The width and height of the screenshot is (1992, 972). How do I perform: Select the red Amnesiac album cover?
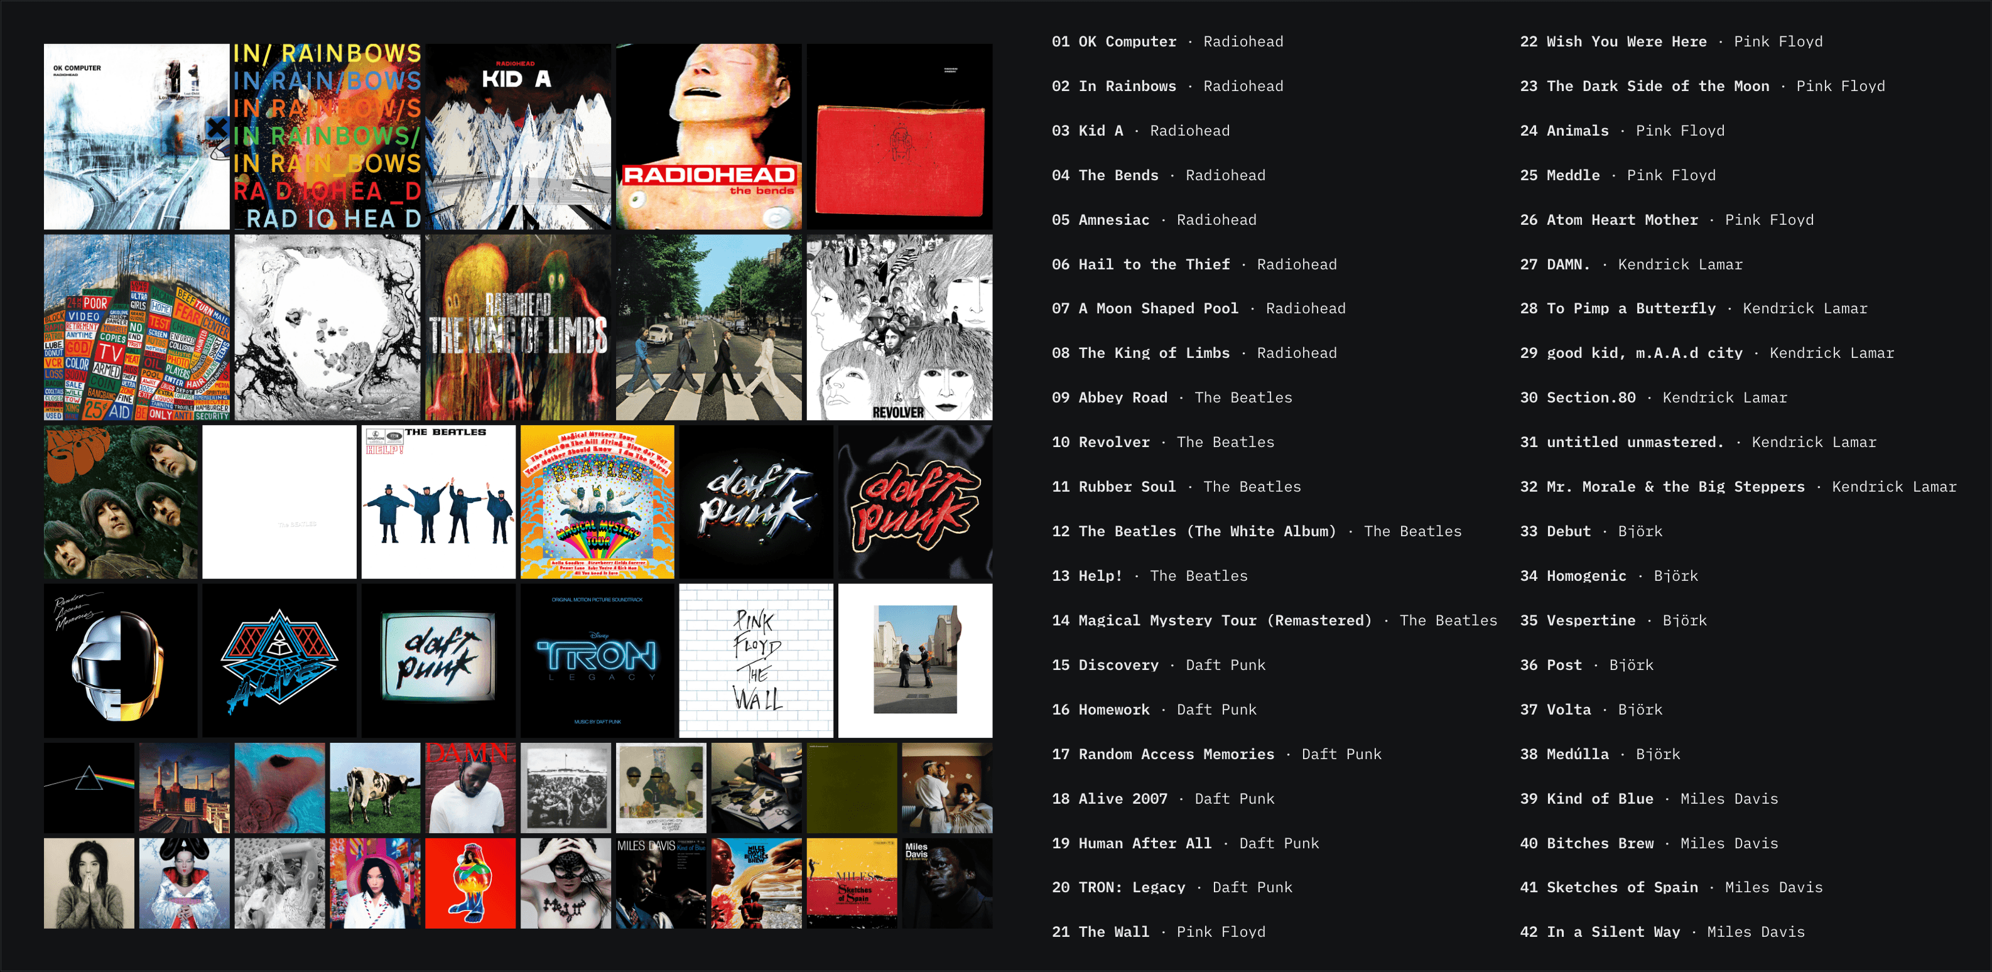tap(899, 136)
